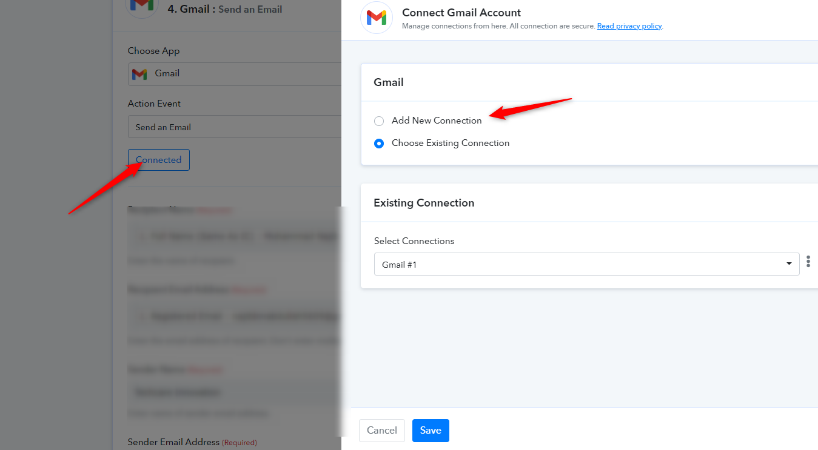Click the Connected button under Action Event

pos(159,160)
